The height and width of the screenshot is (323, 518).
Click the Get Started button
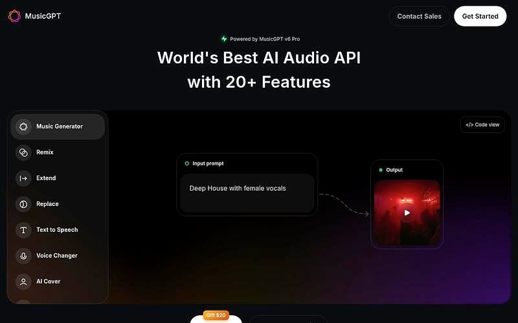[480, 16]
